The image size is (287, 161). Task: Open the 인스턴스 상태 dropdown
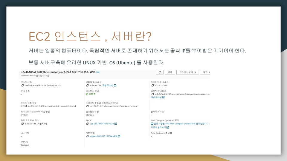(188, 72)
